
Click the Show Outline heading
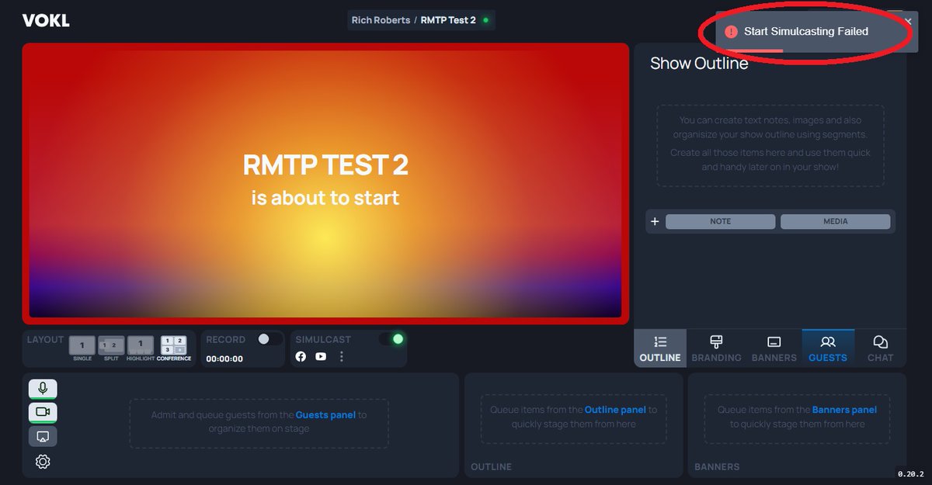coord(699,64)
